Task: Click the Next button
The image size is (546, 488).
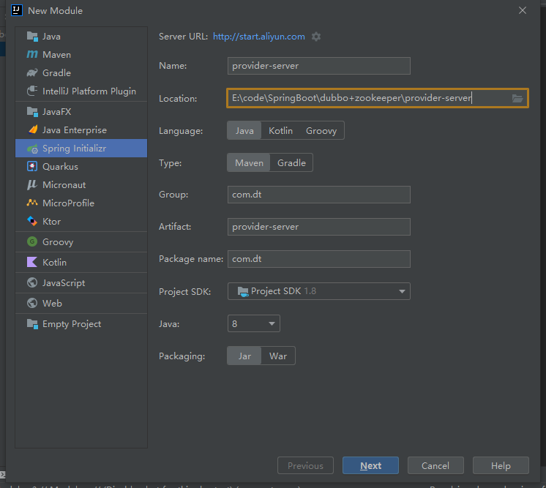Action: coord(370,465)
